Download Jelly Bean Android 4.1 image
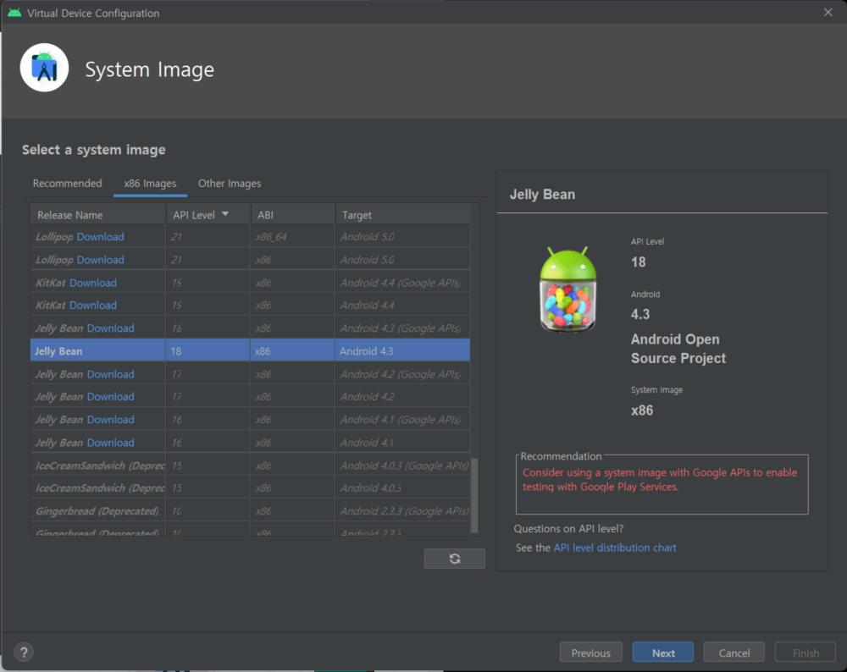This screenshot has height=672, width=847. (x=111, y=443)
